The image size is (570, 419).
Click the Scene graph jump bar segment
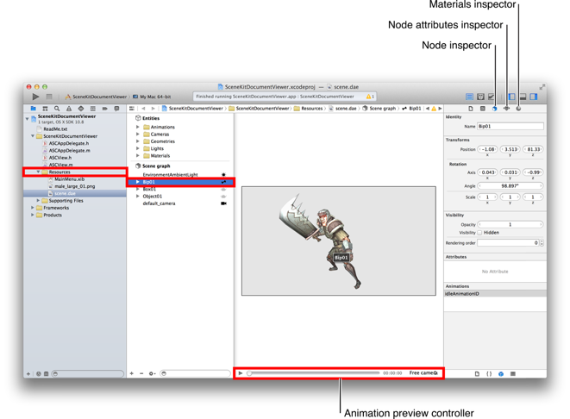coord(379,109)
